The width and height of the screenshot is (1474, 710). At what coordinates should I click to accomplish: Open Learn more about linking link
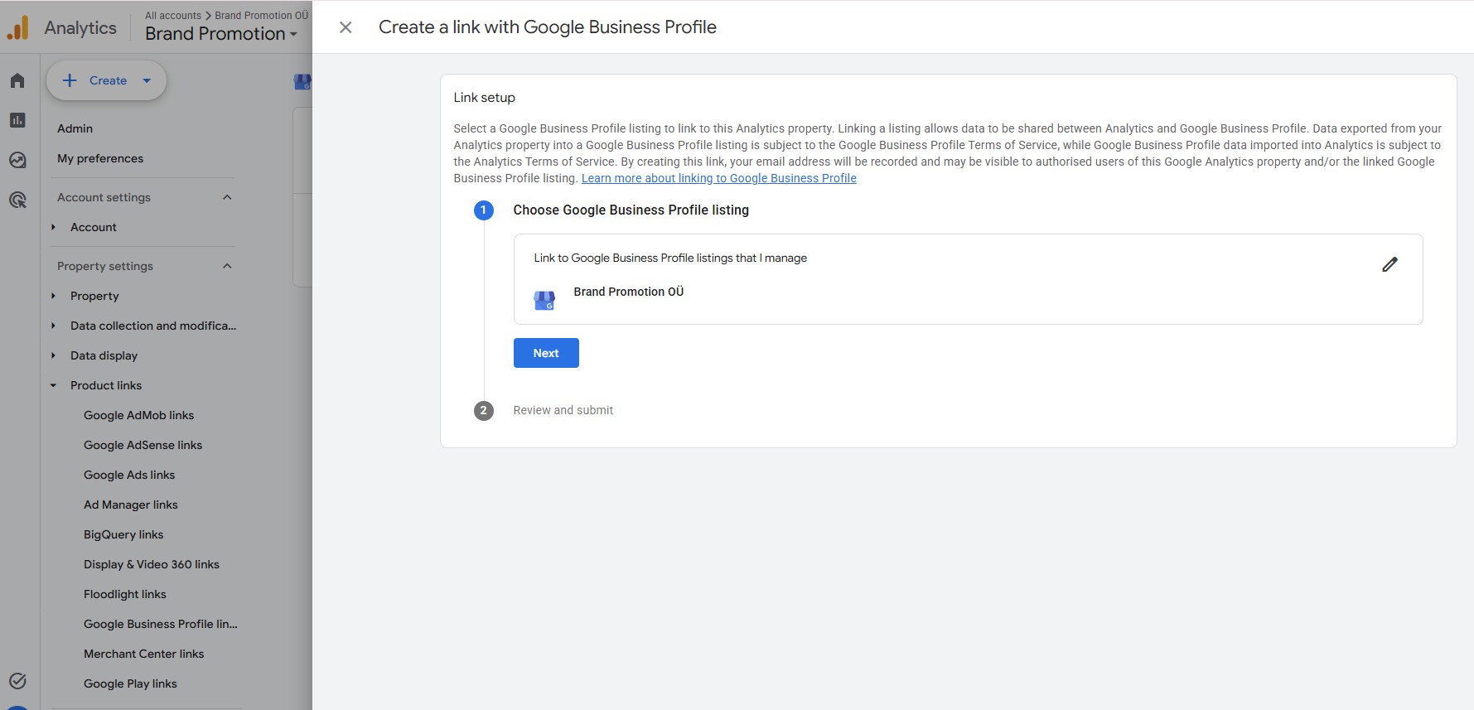tap(719, 178)
